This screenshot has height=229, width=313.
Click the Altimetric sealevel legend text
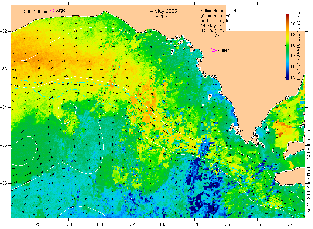(218, 11)
